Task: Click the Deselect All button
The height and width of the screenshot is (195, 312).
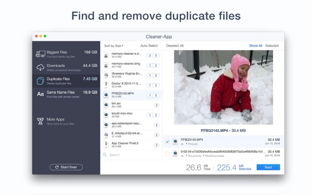Action: click(175, 46)
